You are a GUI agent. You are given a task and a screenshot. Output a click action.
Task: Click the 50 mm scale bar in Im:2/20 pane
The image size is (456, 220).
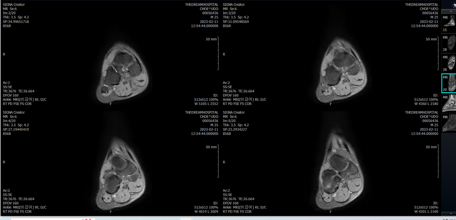point(217,54)
